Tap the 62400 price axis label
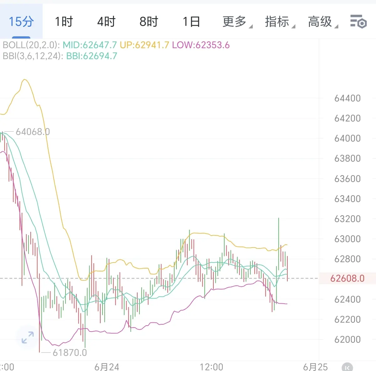 [x=347, y=300]
